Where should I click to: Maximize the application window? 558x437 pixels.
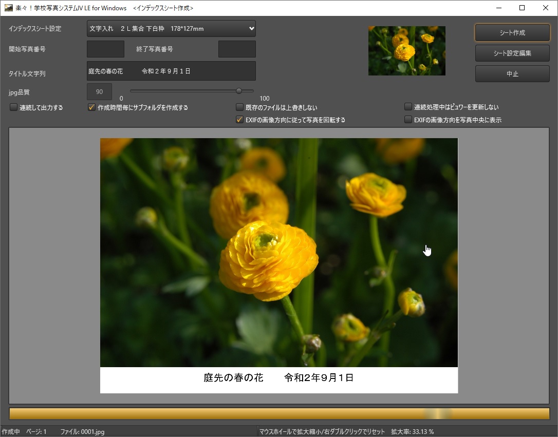click(x=522, y=8)
